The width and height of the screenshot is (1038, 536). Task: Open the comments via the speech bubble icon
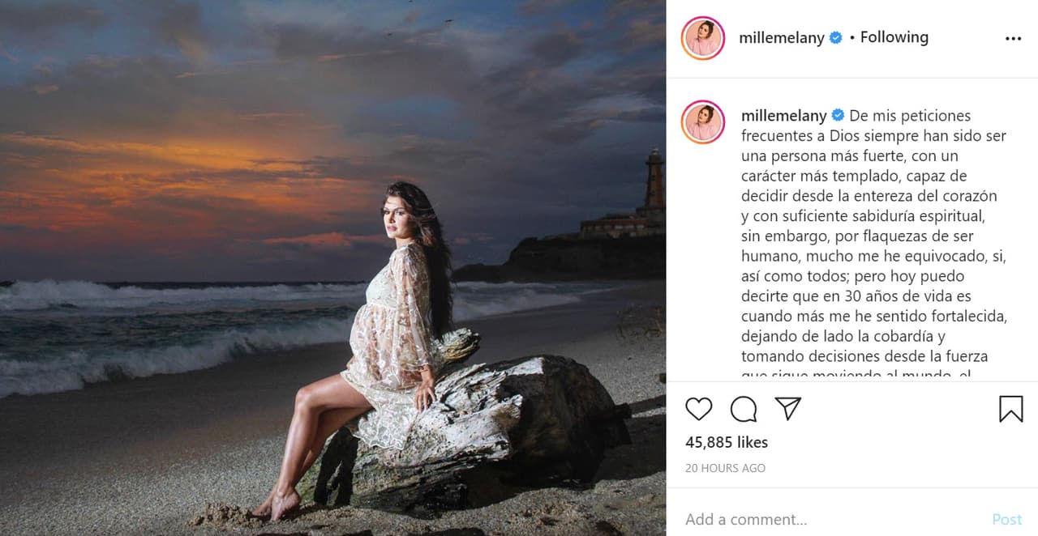pyautogui.click(x=742, y=410)
